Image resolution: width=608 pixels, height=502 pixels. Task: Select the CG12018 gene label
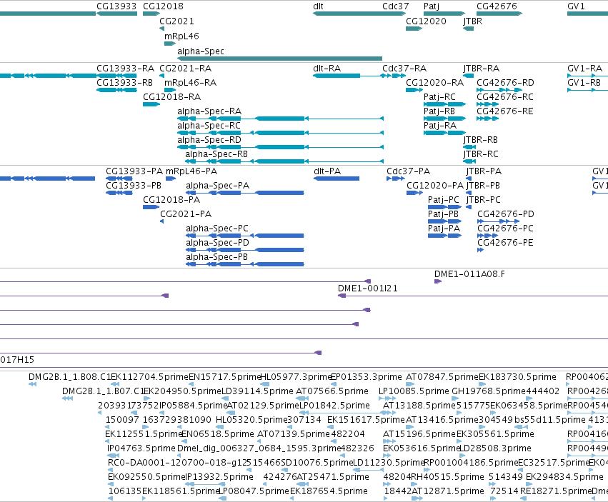click(163, 6)
